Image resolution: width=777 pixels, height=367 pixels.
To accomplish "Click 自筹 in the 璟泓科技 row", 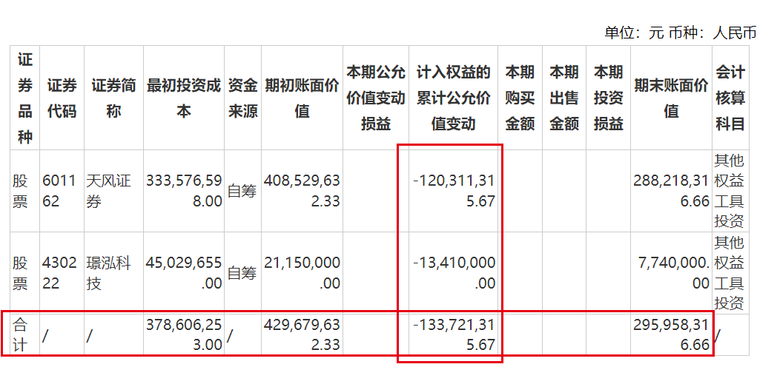I will click(x=242, y=273).
